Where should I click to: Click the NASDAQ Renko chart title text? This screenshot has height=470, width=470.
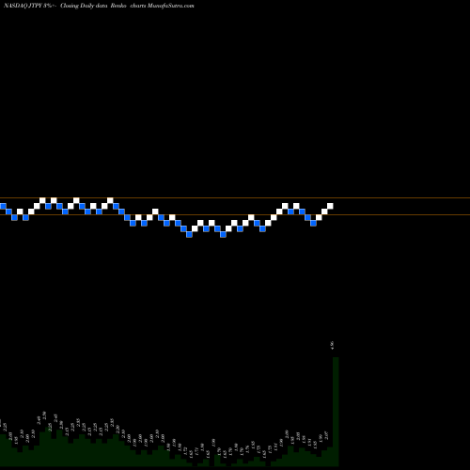click(99, 6)
